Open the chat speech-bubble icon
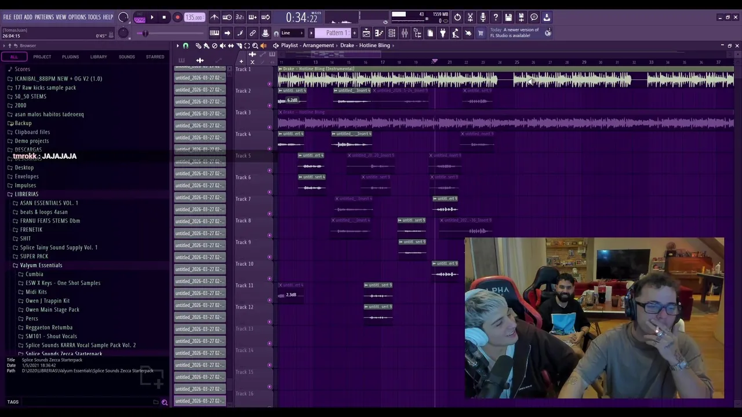The image size is (742, 417). [534, 17]
